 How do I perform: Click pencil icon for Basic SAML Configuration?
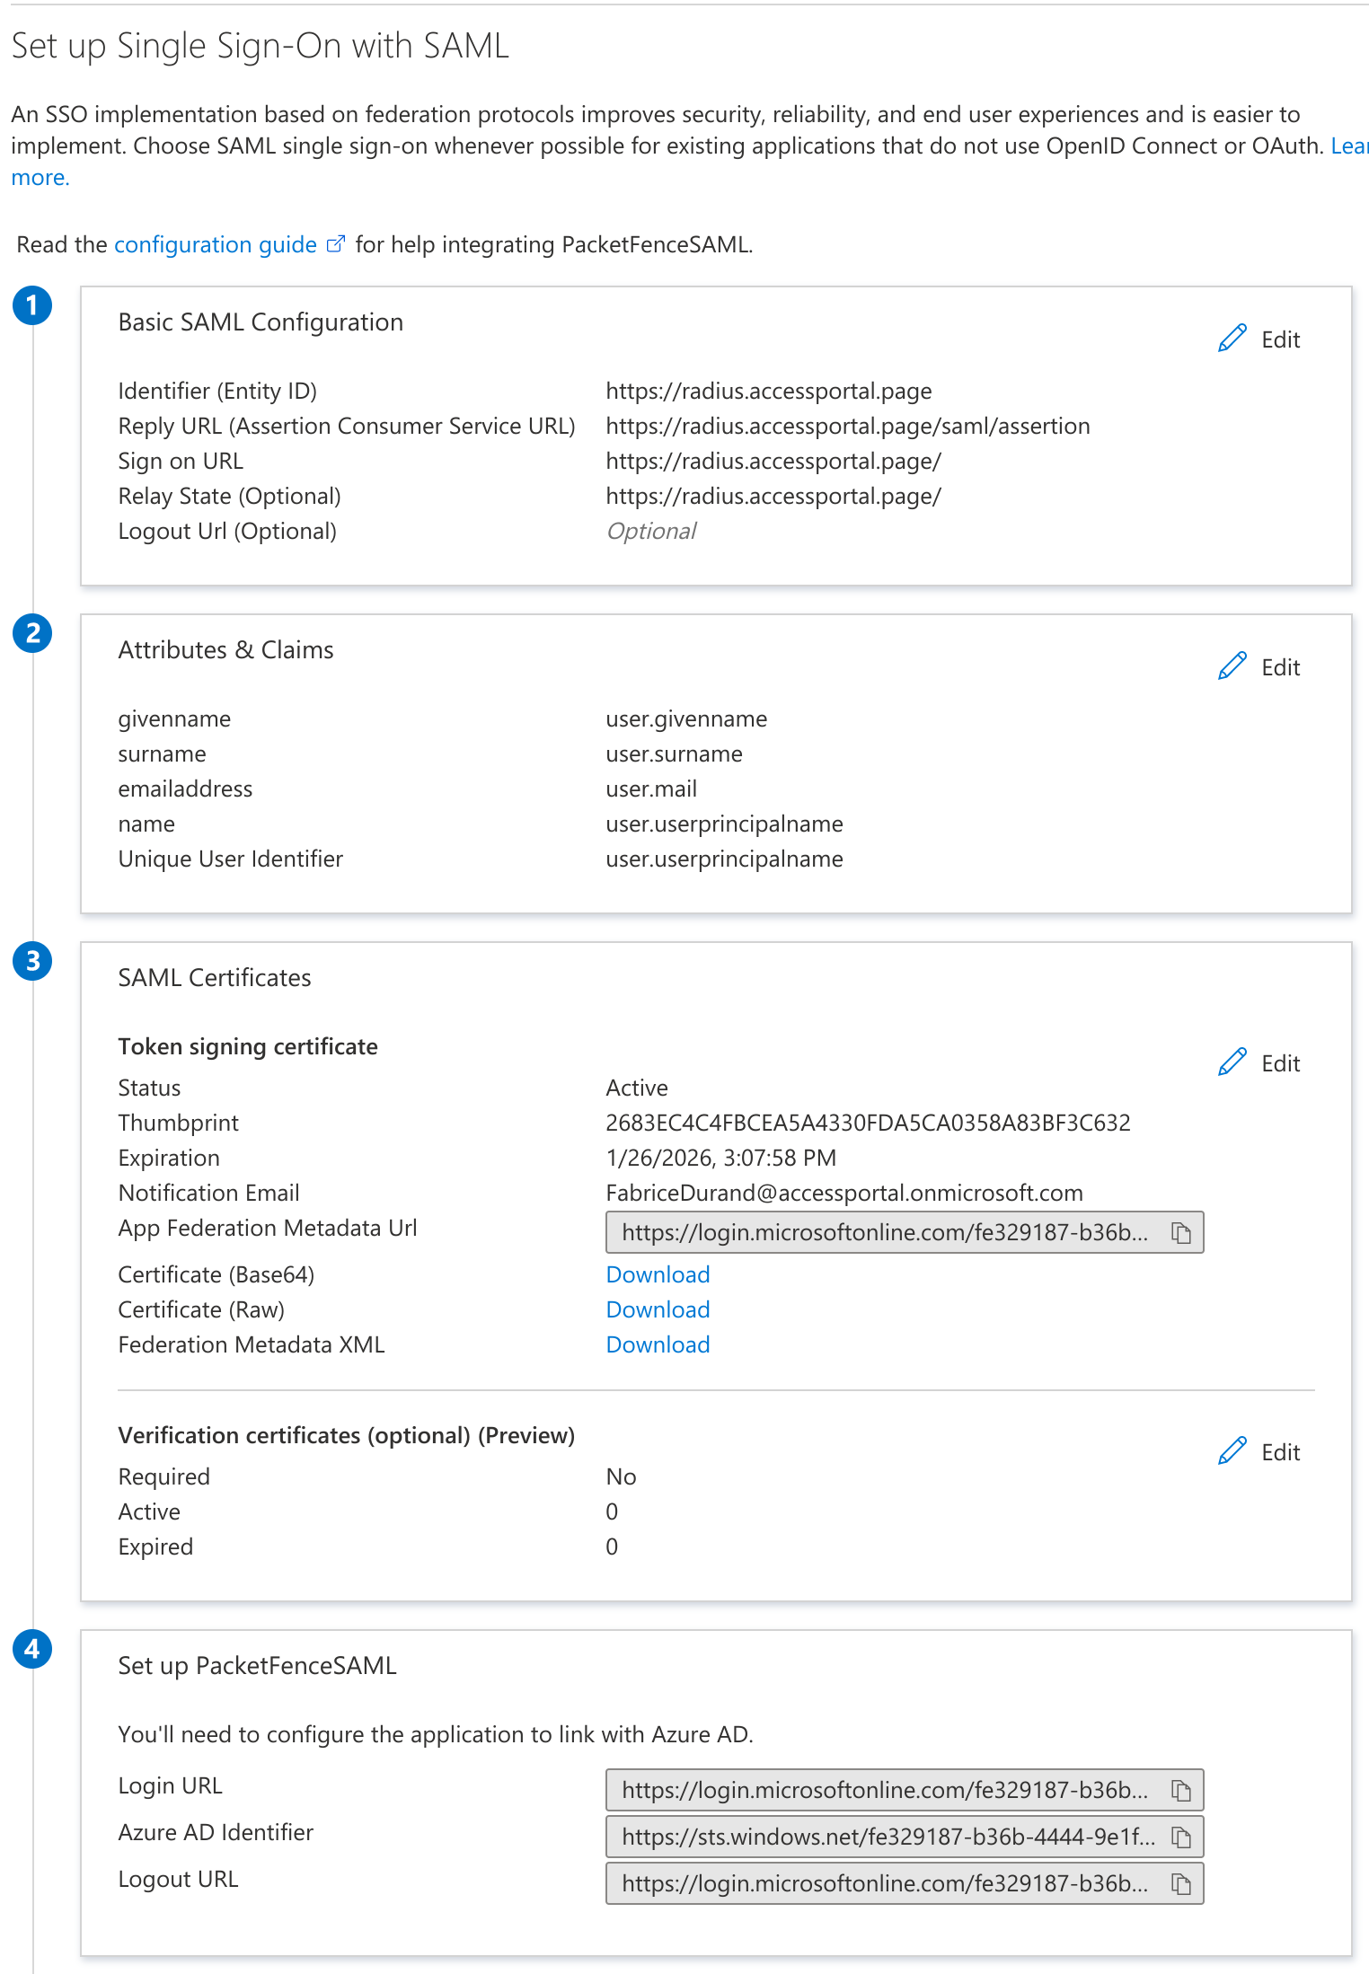[1232, 339]
